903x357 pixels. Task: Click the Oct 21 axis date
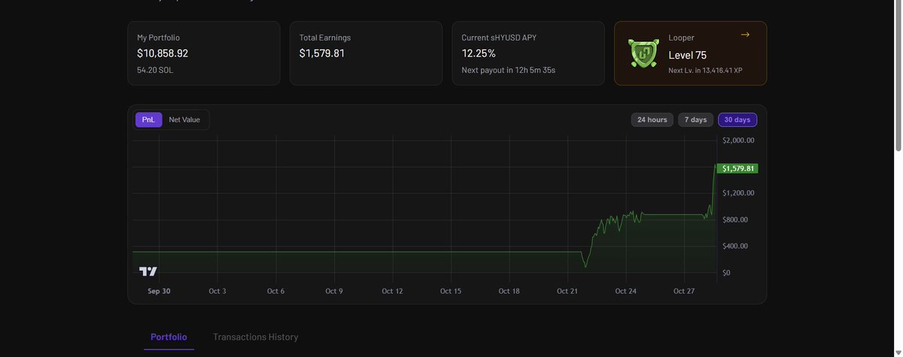(567, 291)
